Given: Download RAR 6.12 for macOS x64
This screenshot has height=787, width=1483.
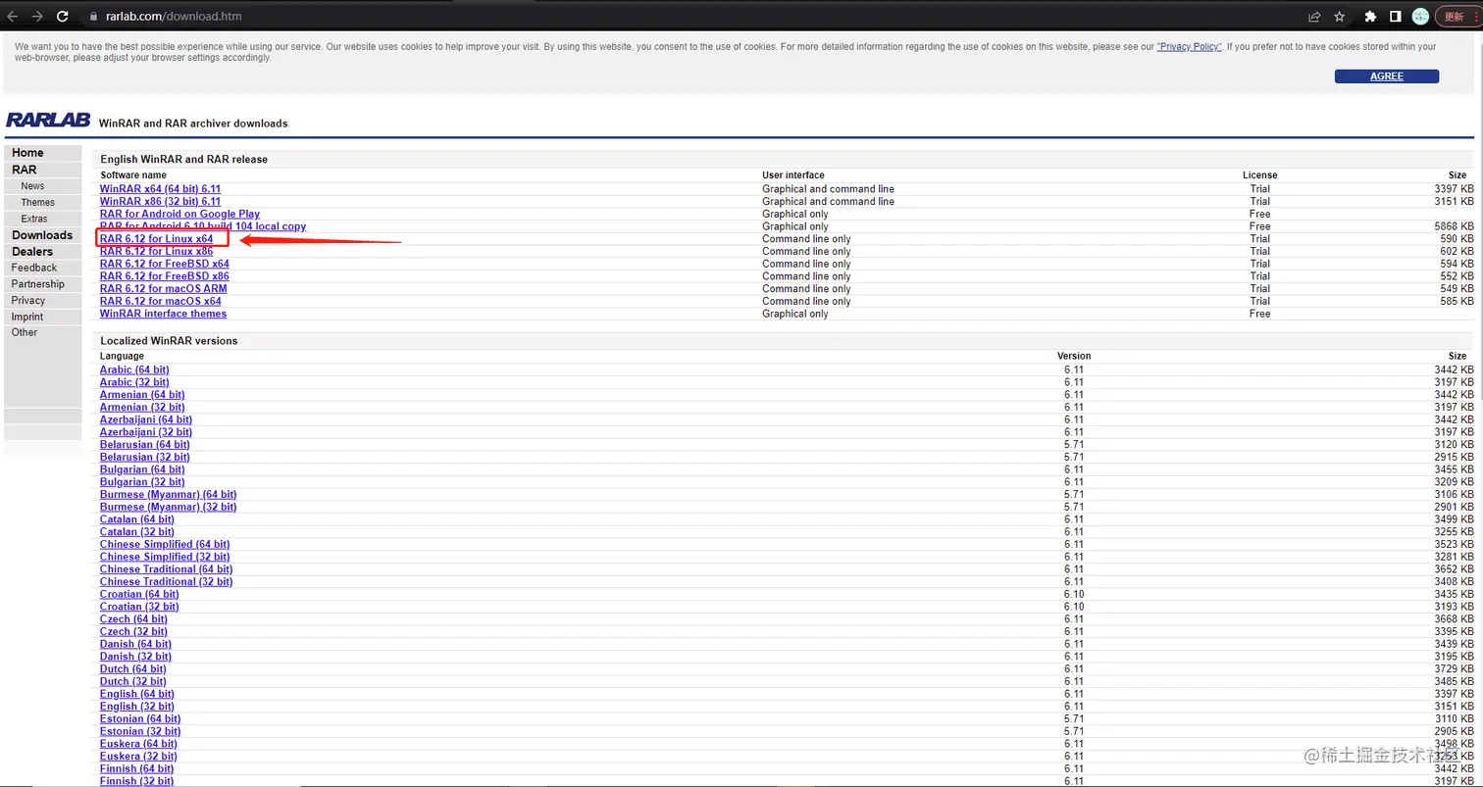Looking at the screenshot, I should pyautogui.click(x=160, y=301).
